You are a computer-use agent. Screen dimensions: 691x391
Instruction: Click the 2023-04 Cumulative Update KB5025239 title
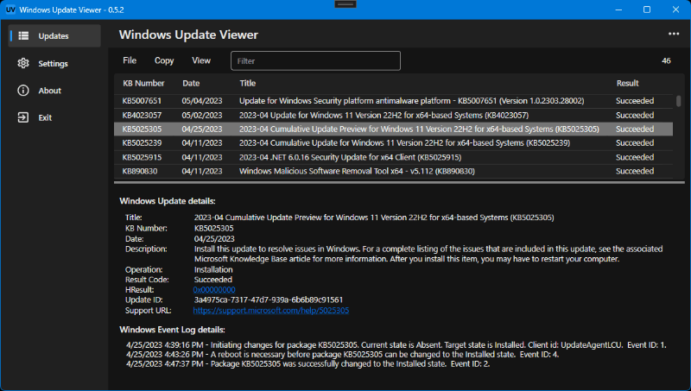404,142
